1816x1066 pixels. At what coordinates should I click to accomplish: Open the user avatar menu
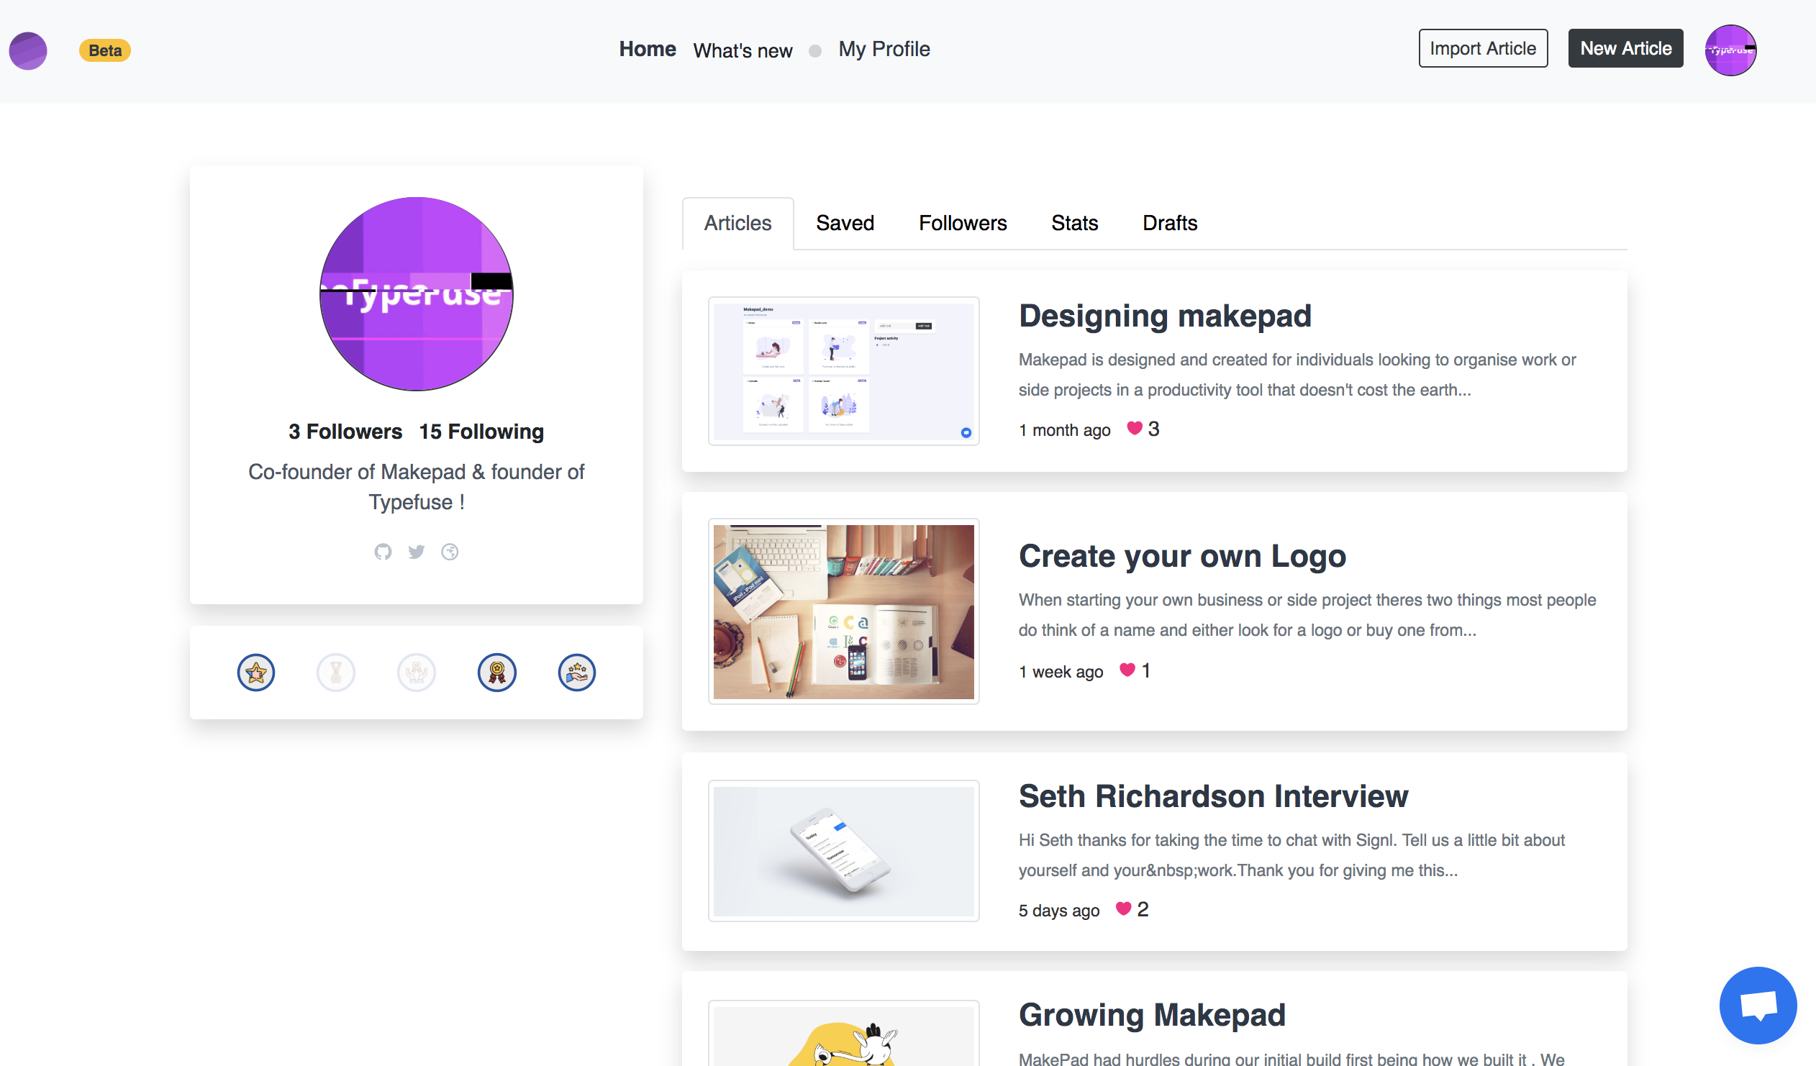[1730, 50]
